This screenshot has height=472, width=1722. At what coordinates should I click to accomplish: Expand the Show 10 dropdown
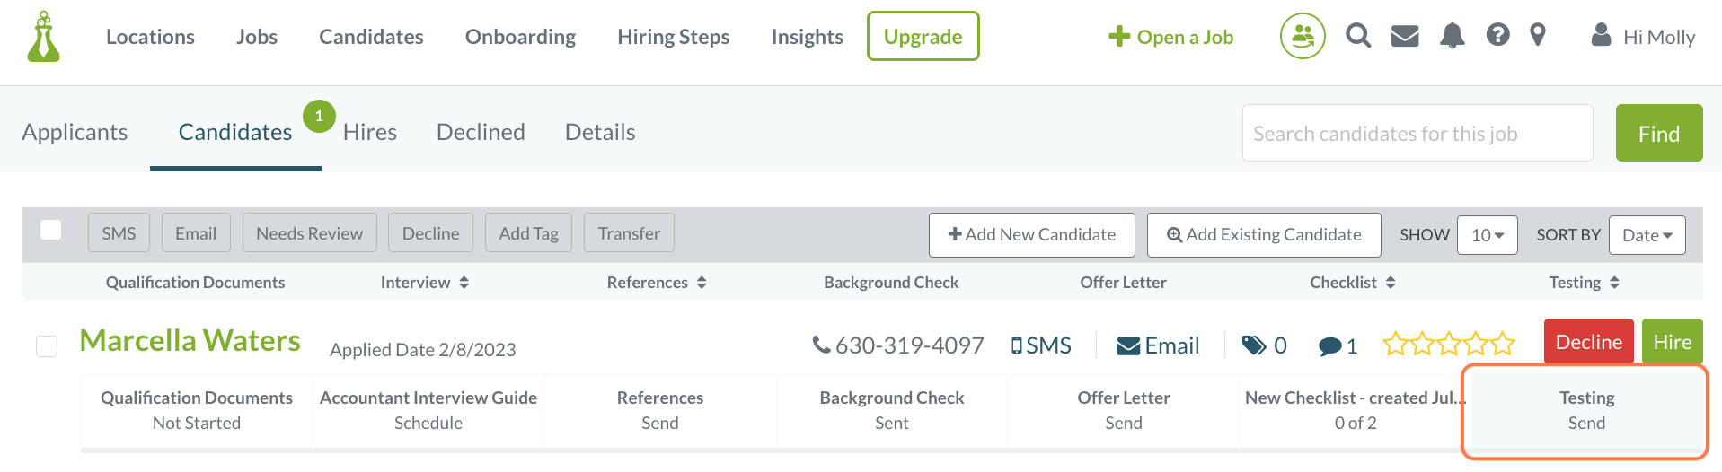(1487, 235)
